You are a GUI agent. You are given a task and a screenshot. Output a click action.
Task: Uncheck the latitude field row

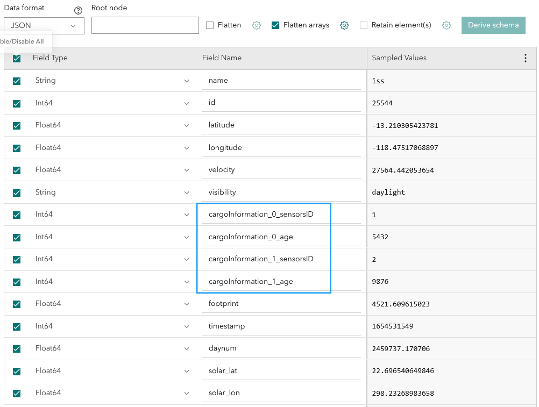[x=17, y=125]
